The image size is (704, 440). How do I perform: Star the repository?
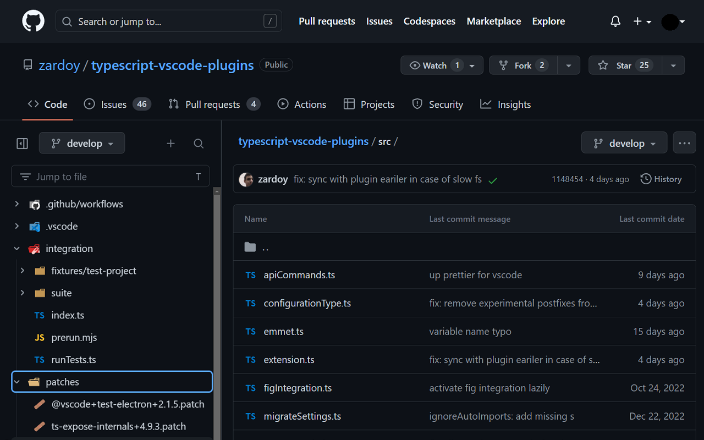[625, 65]
